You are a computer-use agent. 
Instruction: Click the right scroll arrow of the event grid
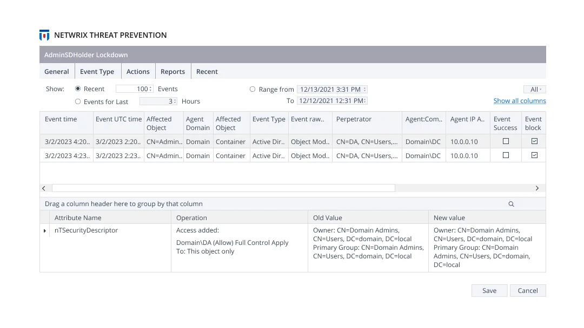point(537,188)
